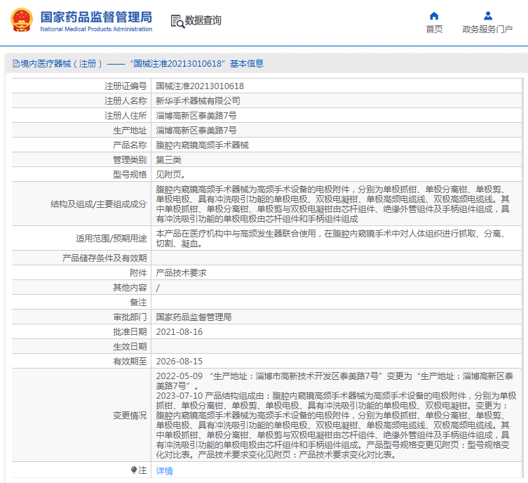The image size is (528, 483).
Task: Click the data query magnifier icon
Action: pos(177,21)
